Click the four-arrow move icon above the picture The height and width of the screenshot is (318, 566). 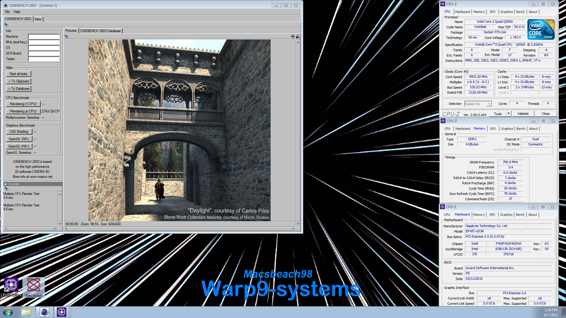coord(293,37)
